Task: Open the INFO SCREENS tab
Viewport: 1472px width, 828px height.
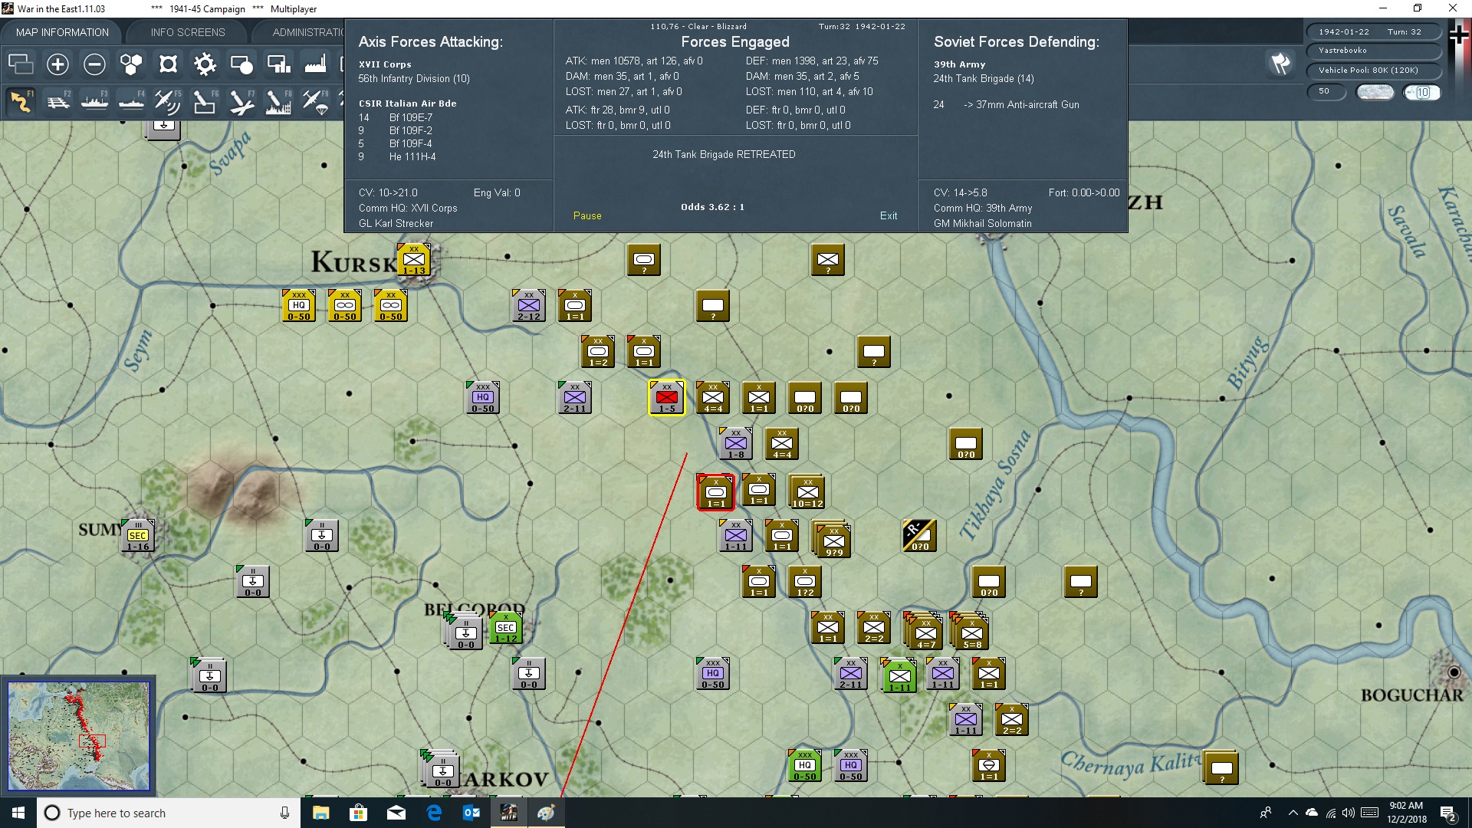Action: 188,32
